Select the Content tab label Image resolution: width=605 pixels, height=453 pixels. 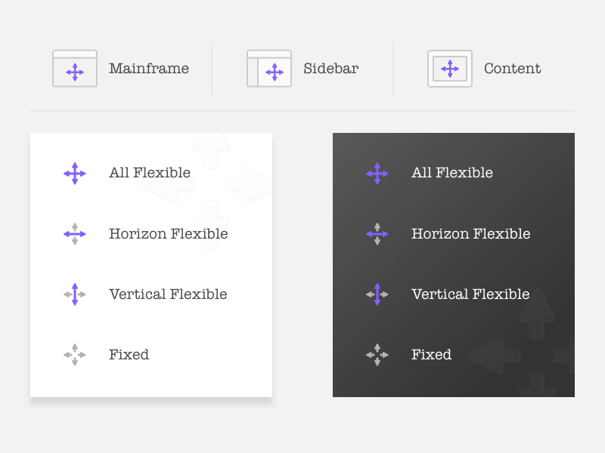(512, 69)
